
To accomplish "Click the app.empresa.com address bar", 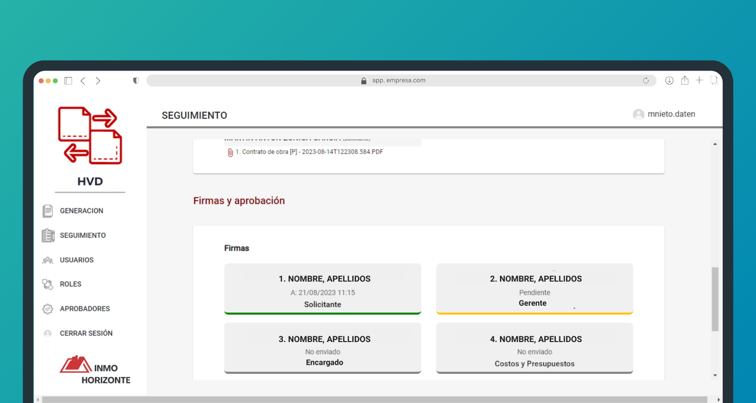I will click(398, 81).
